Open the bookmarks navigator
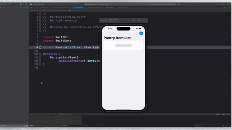 coord(7,8)
